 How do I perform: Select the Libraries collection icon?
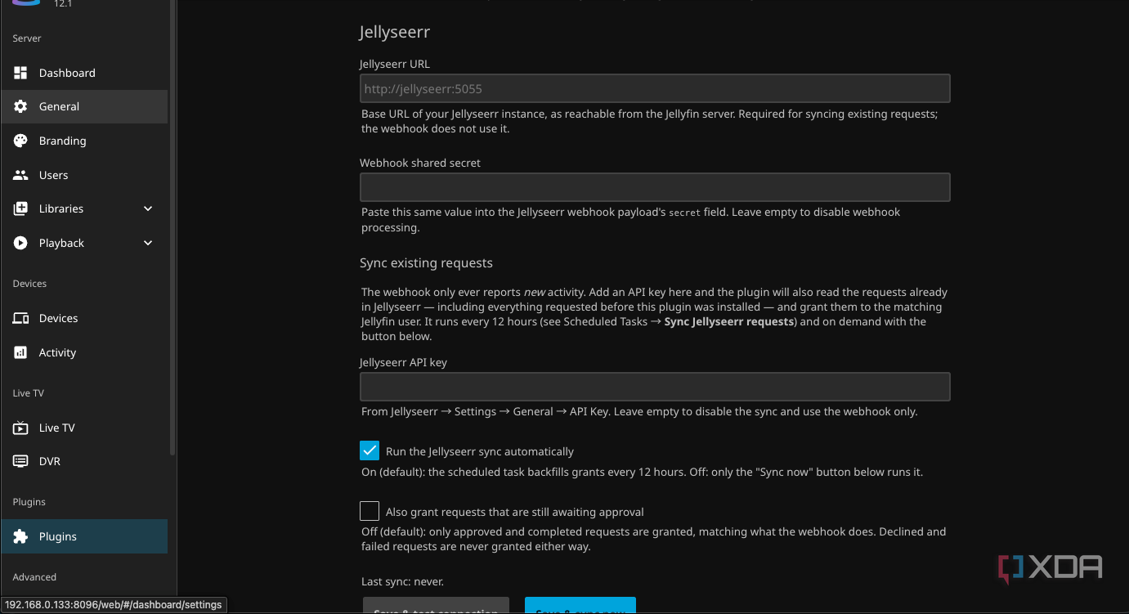(20, 208)
